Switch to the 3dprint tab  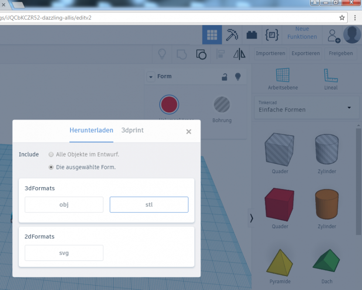tap(132, 130)
